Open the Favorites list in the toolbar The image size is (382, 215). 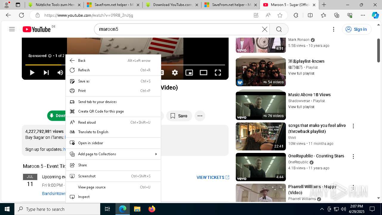click(324, 15)
